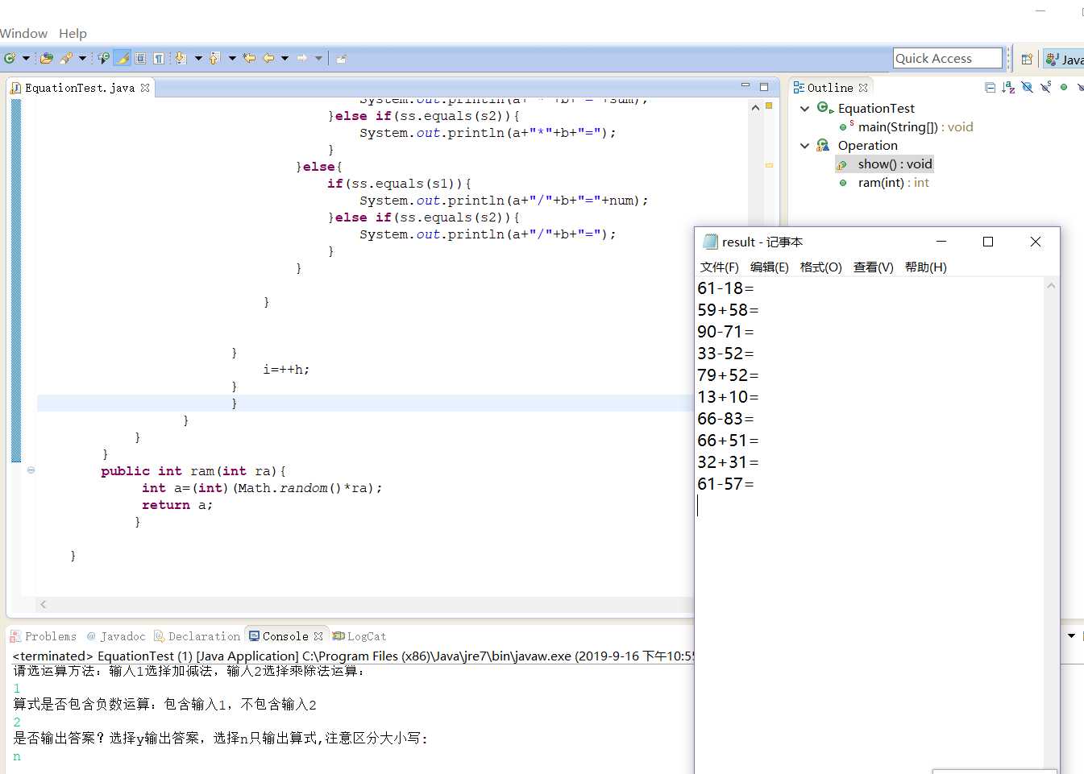Viewport: 1084px width, 774px height.
Task: Close the EquationTest.java editor tab
Action: tap(145, 88)
